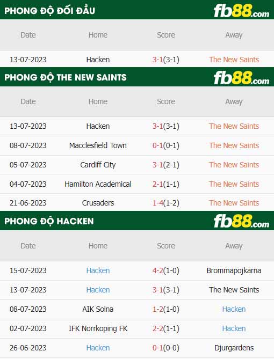Click The New Saints away link in head-to-head table
The width and height of the screenshot is (274, 359).
coord(234,60)
